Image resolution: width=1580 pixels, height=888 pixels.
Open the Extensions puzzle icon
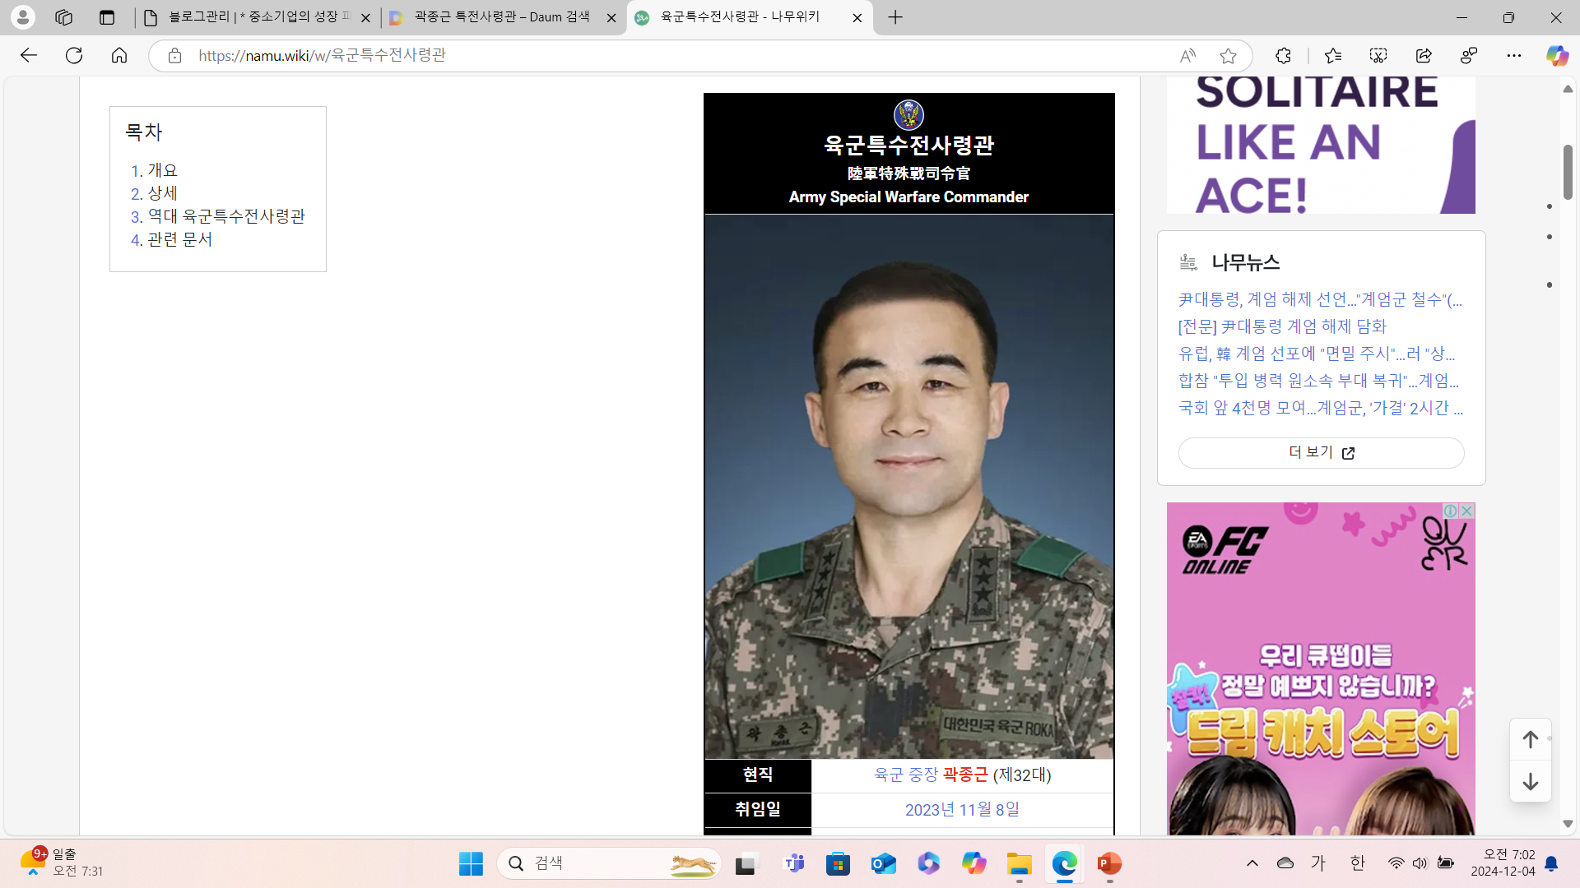tap(1283, 55)
